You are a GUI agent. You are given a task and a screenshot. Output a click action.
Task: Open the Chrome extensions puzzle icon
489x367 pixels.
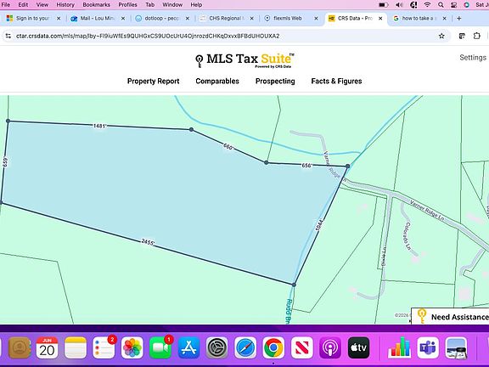476,36
